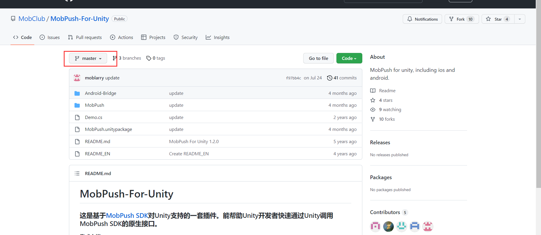Open the moblarry author link
Screen dimensions: 541x235
point(94,78)
